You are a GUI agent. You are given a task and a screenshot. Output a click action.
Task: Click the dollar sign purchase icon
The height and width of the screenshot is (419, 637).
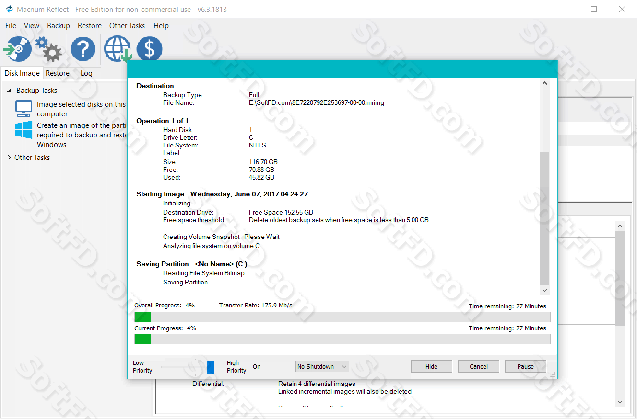pyautogui.click(x=149, y=49)
